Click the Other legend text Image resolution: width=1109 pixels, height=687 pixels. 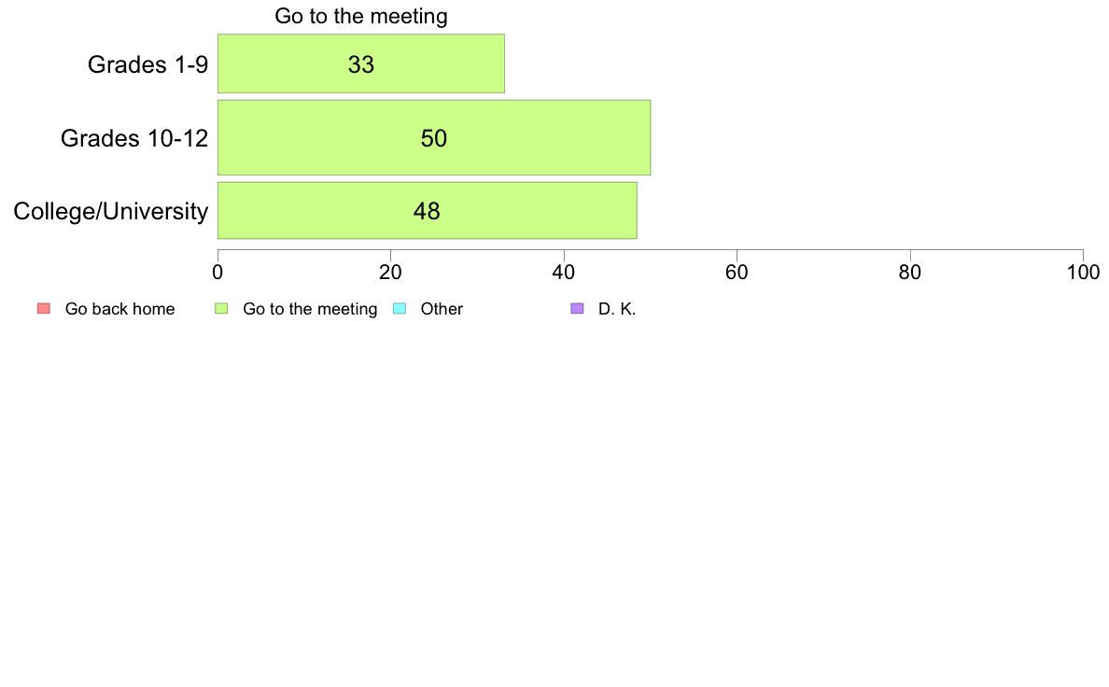pyautogui.click(x=442, y=309)
